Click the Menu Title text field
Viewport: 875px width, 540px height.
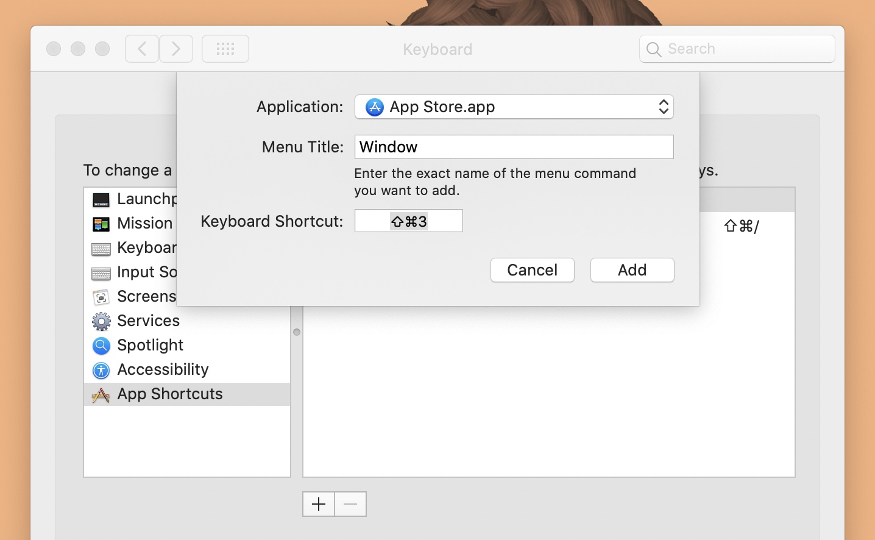click(514, 147)
